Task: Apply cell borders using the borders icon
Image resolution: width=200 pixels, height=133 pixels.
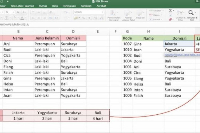Action: click(6, 18)
